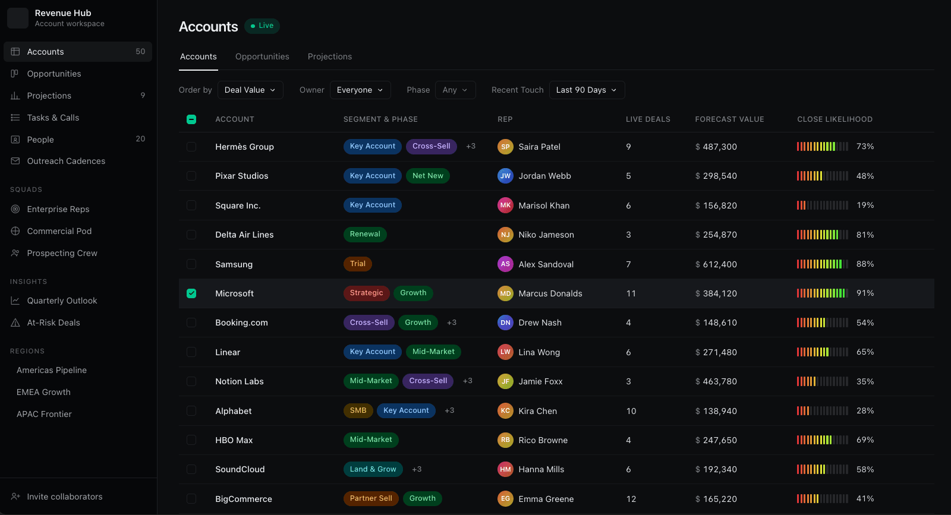Switch to the Opportunities tab
Image resolution: width=951 pixels, height=515 pixels.
262,56
